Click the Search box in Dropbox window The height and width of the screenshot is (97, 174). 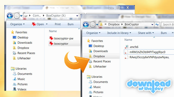[167, 25]
